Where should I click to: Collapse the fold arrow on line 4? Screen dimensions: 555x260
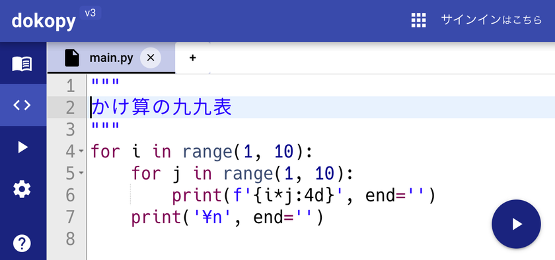tap(81, 151)
